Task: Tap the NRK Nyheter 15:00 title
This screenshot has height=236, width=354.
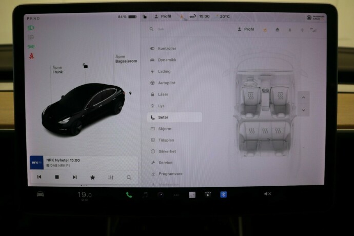Action: (x=63, y=160)
